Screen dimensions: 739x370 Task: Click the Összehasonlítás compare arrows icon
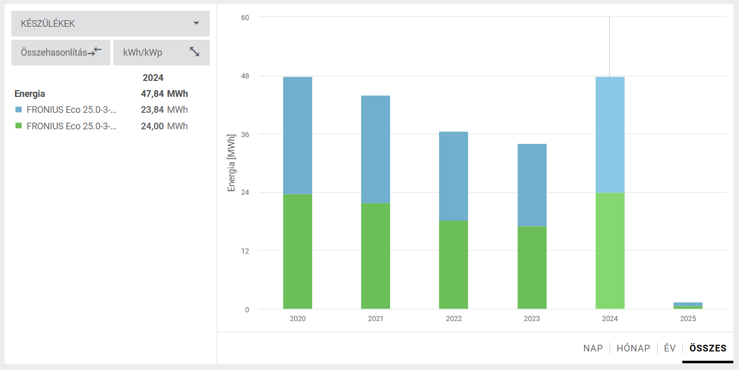tap(95, 52)
